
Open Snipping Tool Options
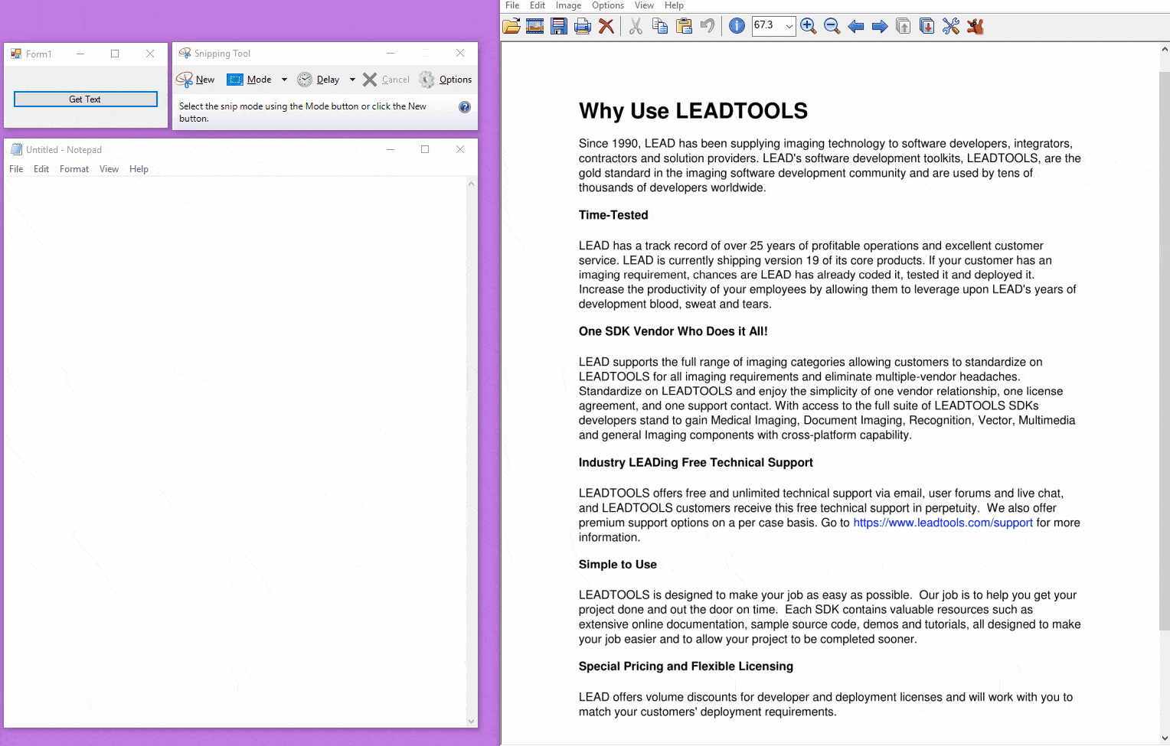tap(446, 80)
